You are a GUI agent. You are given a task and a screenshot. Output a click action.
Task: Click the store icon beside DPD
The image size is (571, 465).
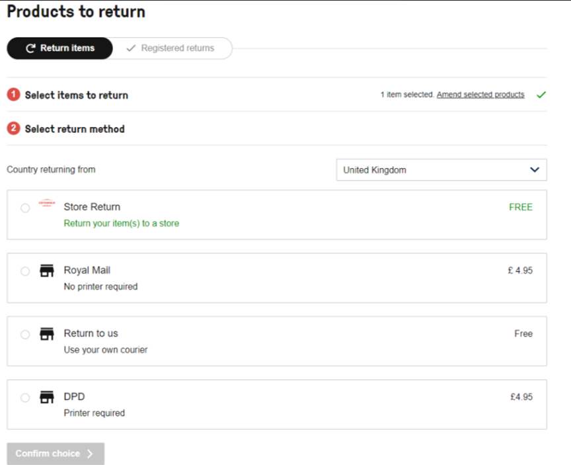pyautogui.click(x=47, y=398)
